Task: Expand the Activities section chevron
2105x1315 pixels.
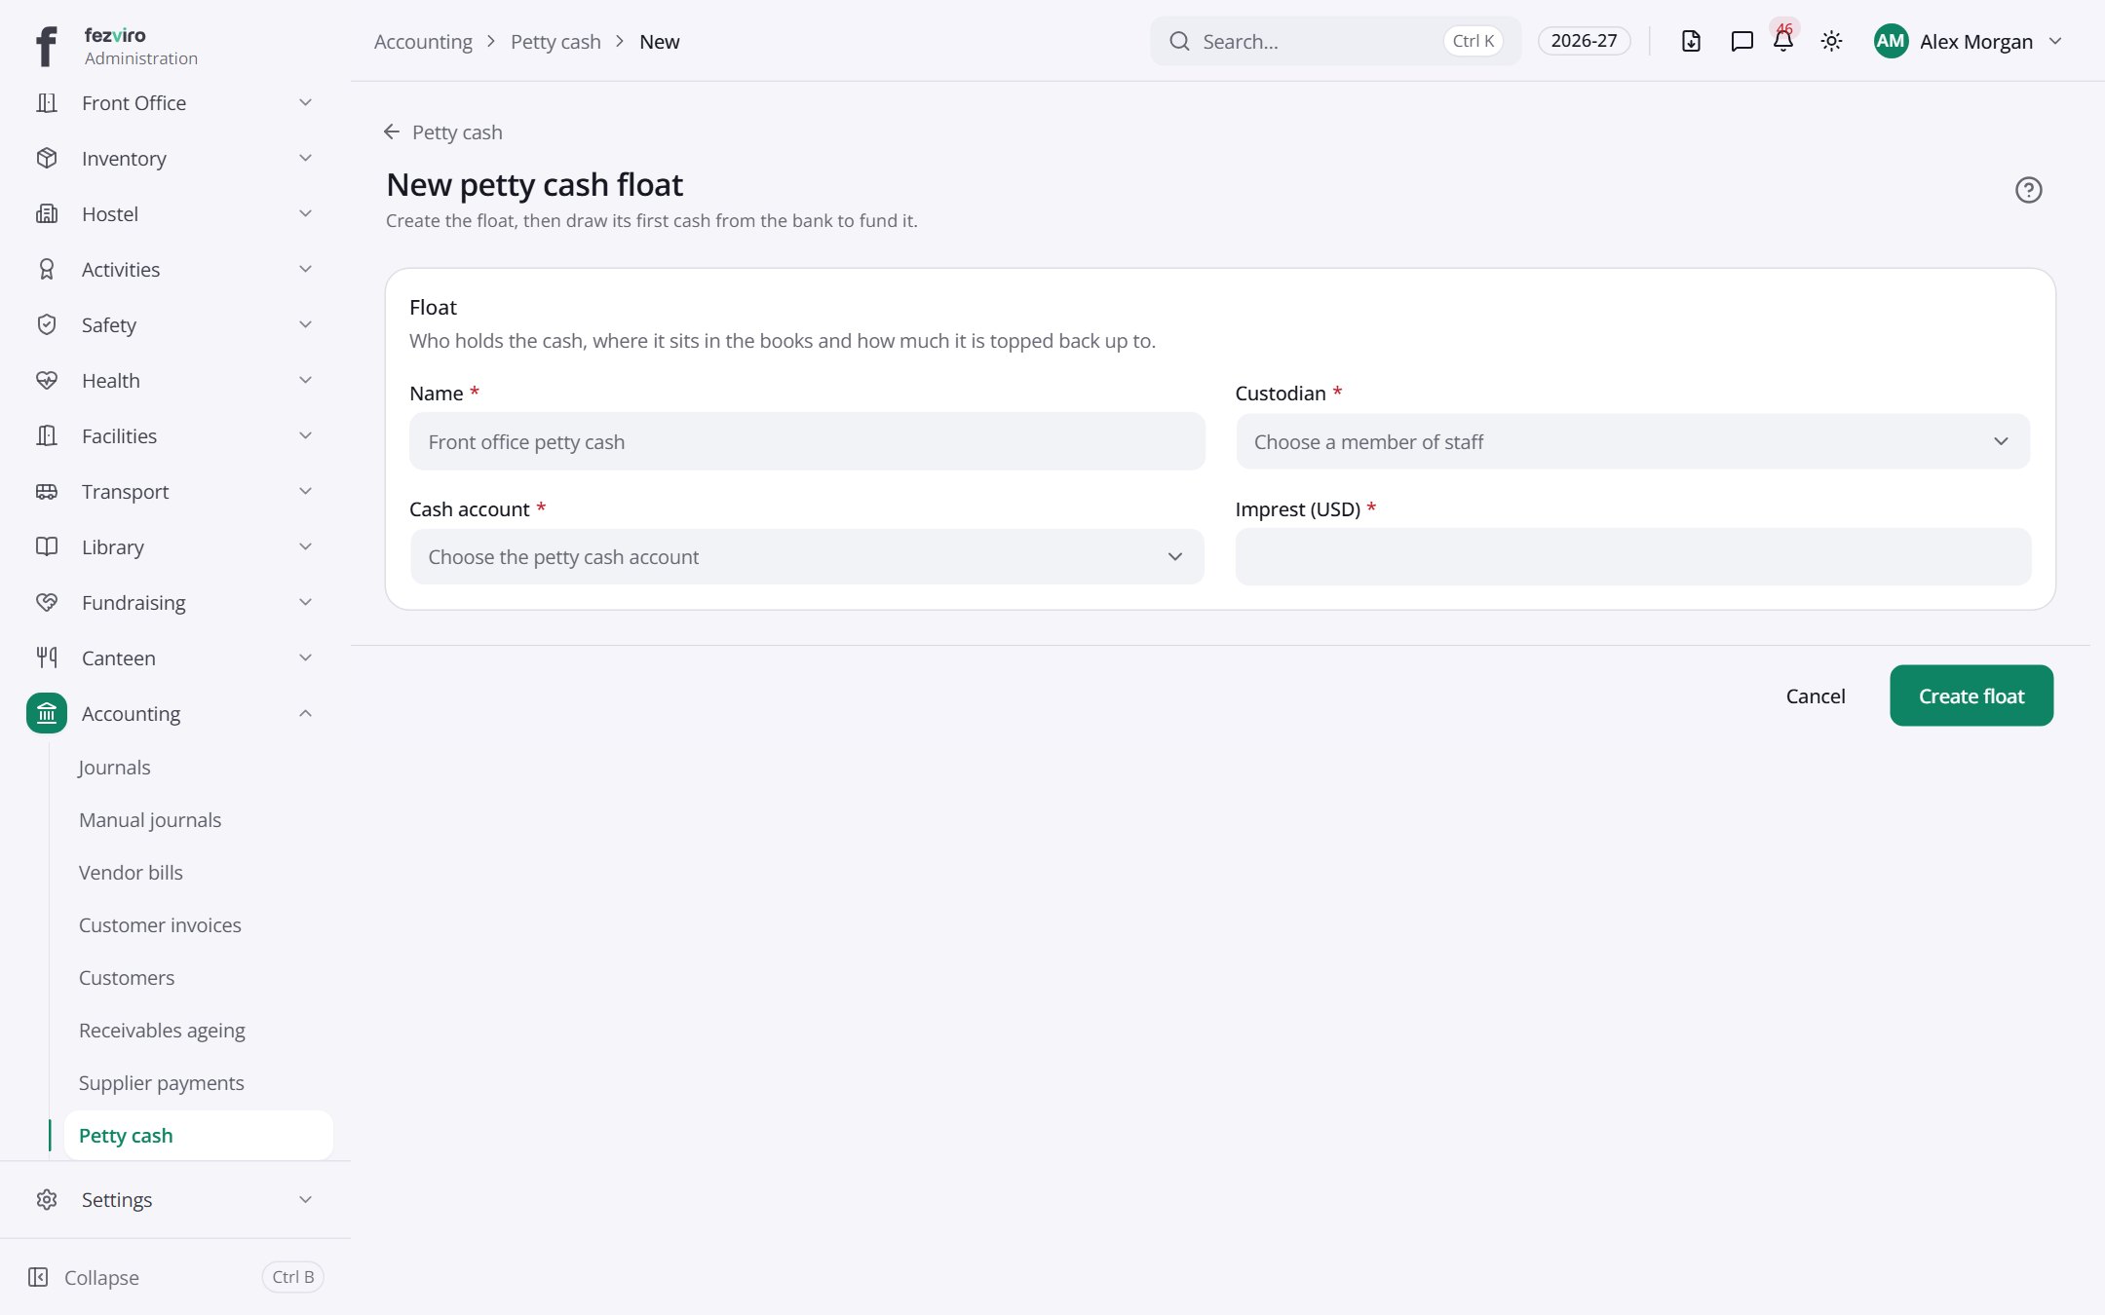Action: point(305,269)
